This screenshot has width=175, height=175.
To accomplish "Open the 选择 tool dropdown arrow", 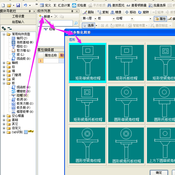I will coord(97,26).
